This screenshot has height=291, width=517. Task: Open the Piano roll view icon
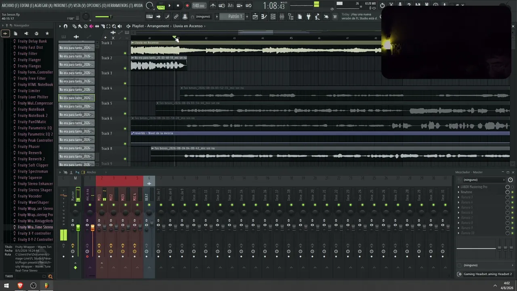point(264,17)
